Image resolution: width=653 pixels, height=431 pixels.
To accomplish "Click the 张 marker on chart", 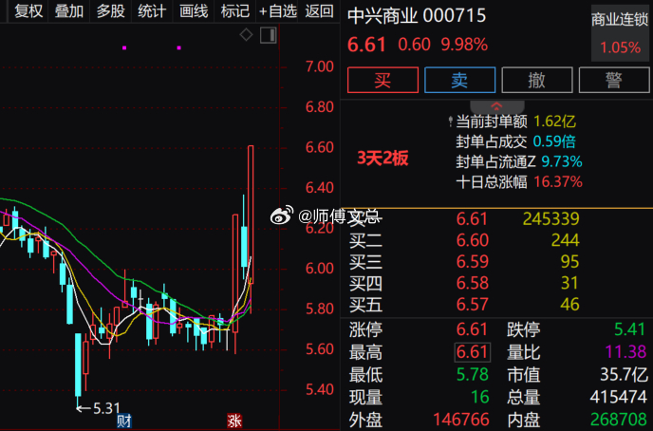I will [x=234, y=421].
